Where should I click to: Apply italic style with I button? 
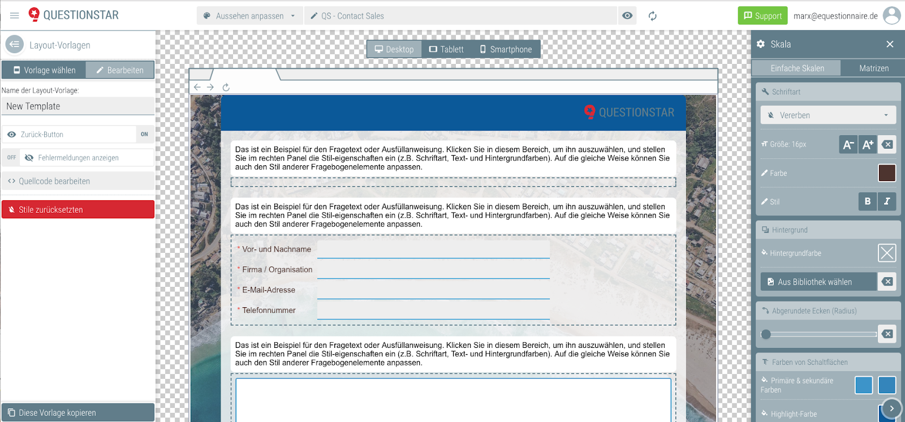tap(887, 201)
